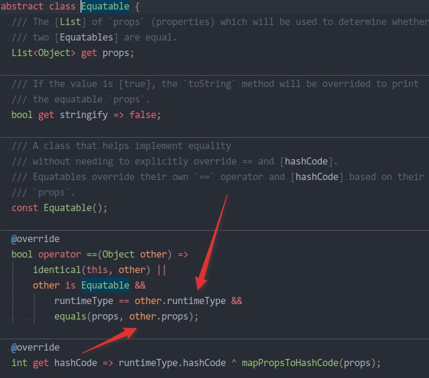Click 'List<Object>' return type
Screen dimensions: 429x378
[43, 53]
